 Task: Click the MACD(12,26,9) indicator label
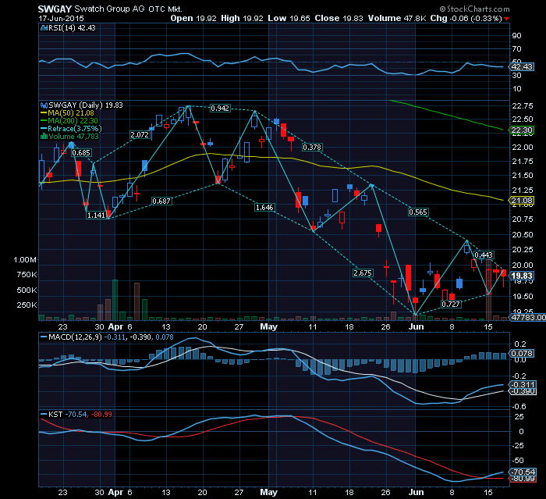point(75,337)
